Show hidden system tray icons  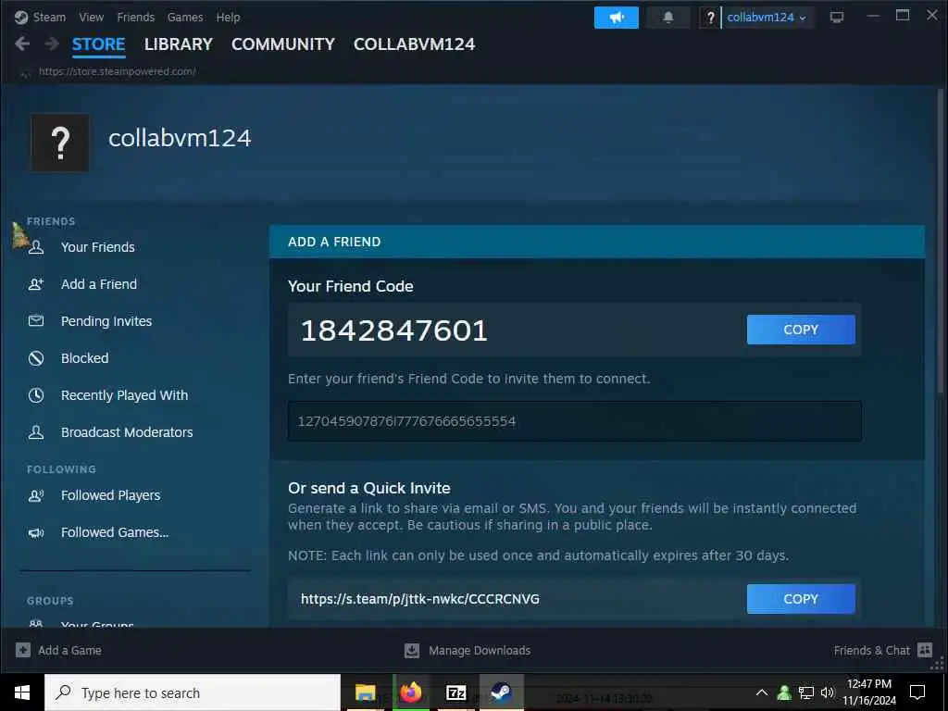point(762,692)
